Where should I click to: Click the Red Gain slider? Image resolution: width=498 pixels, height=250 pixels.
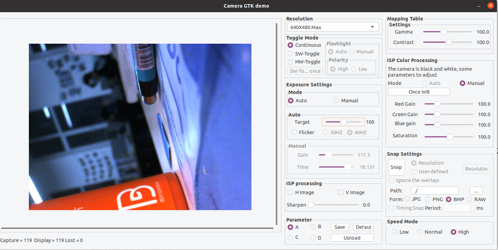pos(449,104)
